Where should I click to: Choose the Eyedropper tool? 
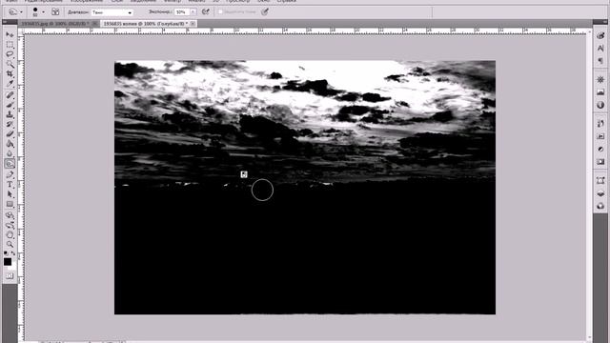(10, 84)
